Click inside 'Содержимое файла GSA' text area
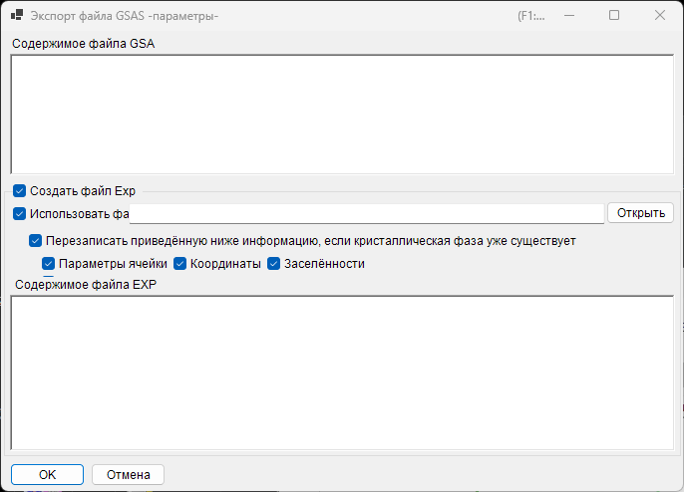This screenshot has width=684, height=492. pyautogui.click(x=342, y=115)
